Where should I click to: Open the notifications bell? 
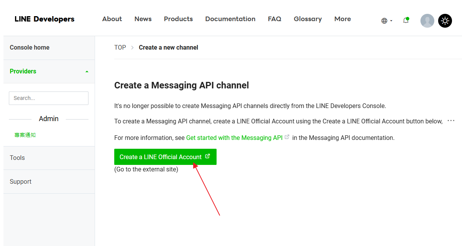pyautogui.click(x=406, y=20)
